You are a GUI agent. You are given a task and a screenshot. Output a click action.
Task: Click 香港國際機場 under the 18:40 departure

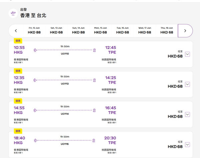coord(21,150)
